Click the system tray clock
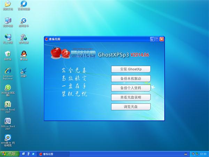The height and width of the screenshot is (157, 209). coord(203,154)
